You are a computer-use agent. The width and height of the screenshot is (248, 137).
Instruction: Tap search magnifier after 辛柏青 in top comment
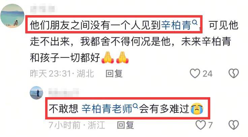[195, 23]
